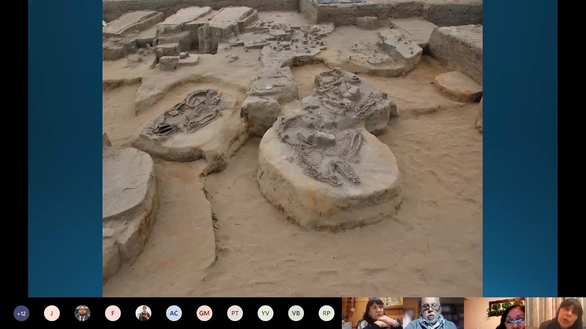The width and height of the screenshot is (586, 329).
Task: Select participant avatar VB
Action: [296, 313]
